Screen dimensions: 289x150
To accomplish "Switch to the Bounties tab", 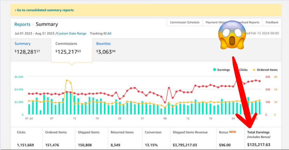I will (x=106, y=47).
